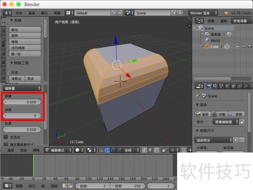Open the 全局 orientation dropdown
The image size is (253, 190).
[x=131, y=150]
